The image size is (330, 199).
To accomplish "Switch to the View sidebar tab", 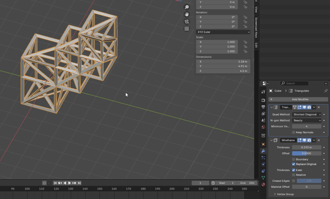I will click(x=256, y=9).
